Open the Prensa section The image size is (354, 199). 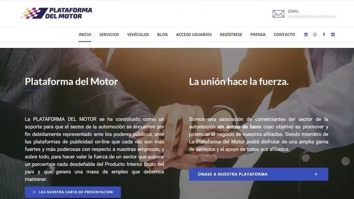258,35
